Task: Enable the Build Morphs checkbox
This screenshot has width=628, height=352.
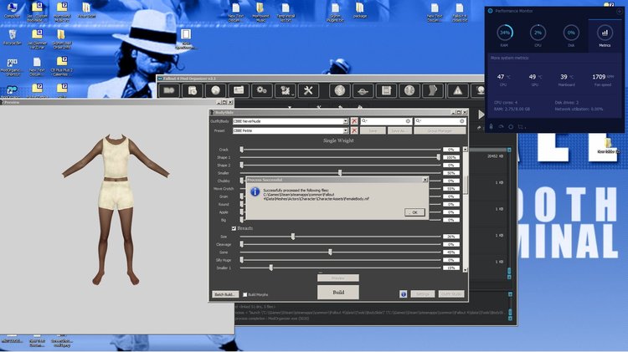Action: pos(245,295)
